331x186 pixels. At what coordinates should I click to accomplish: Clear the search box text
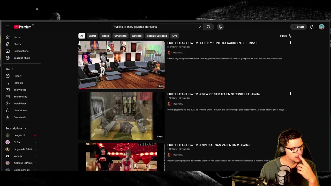200,27
